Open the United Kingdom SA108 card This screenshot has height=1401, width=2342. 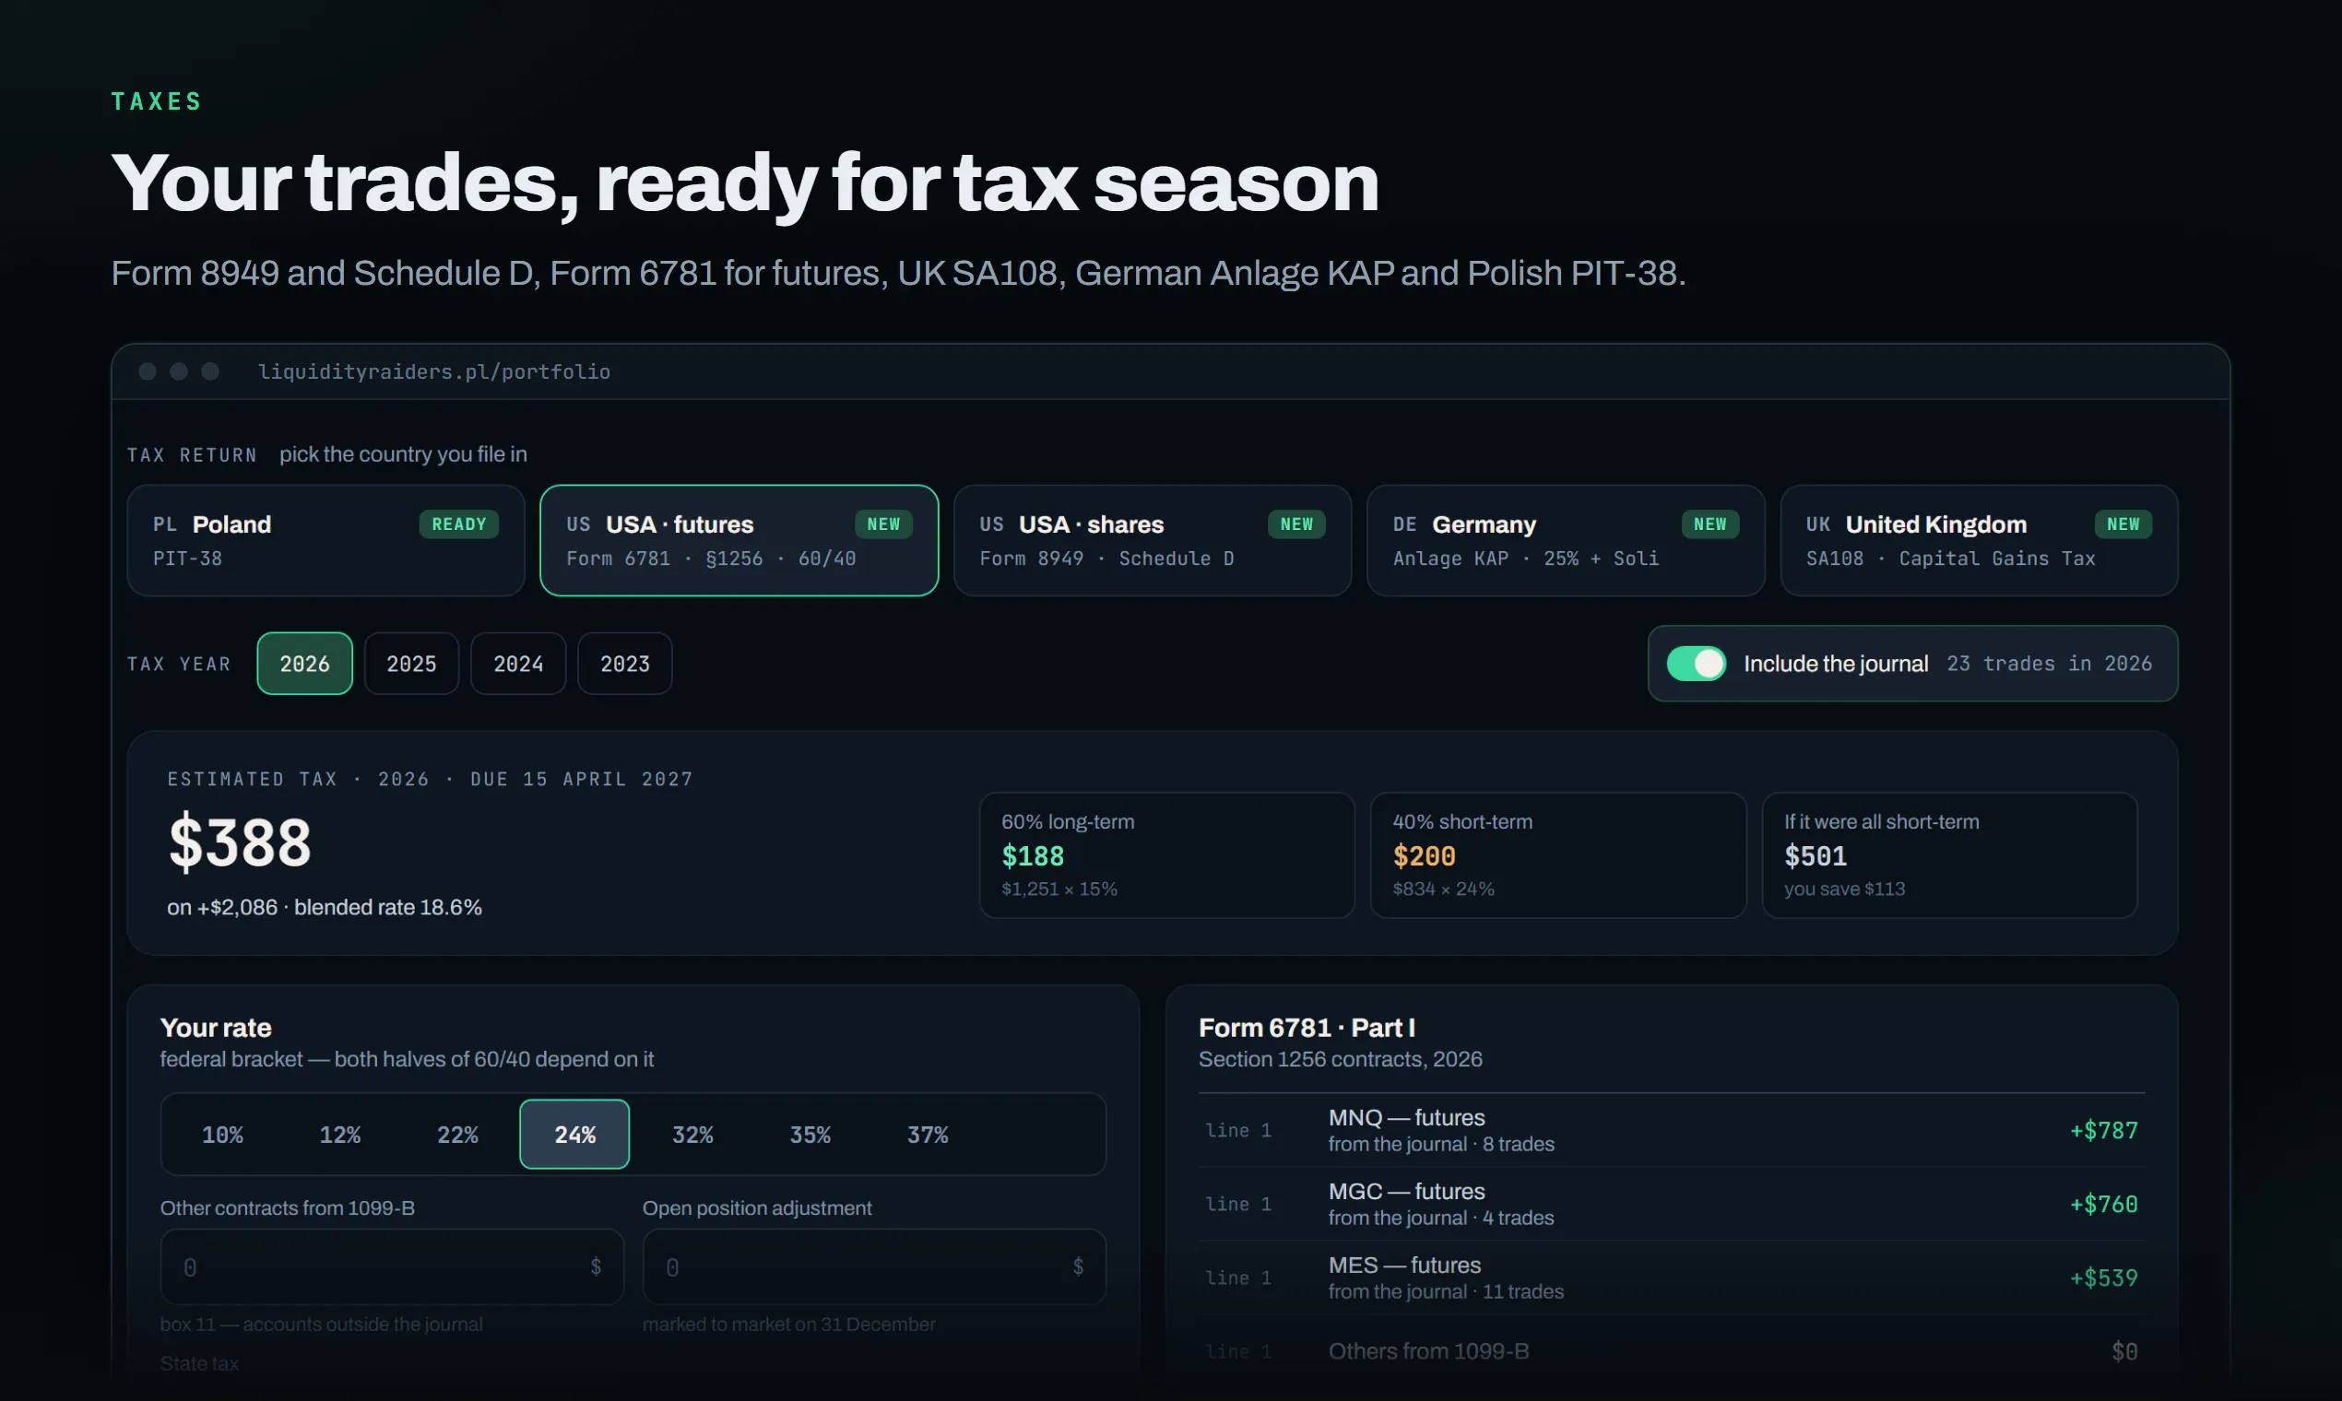(x=1979, y=540)
